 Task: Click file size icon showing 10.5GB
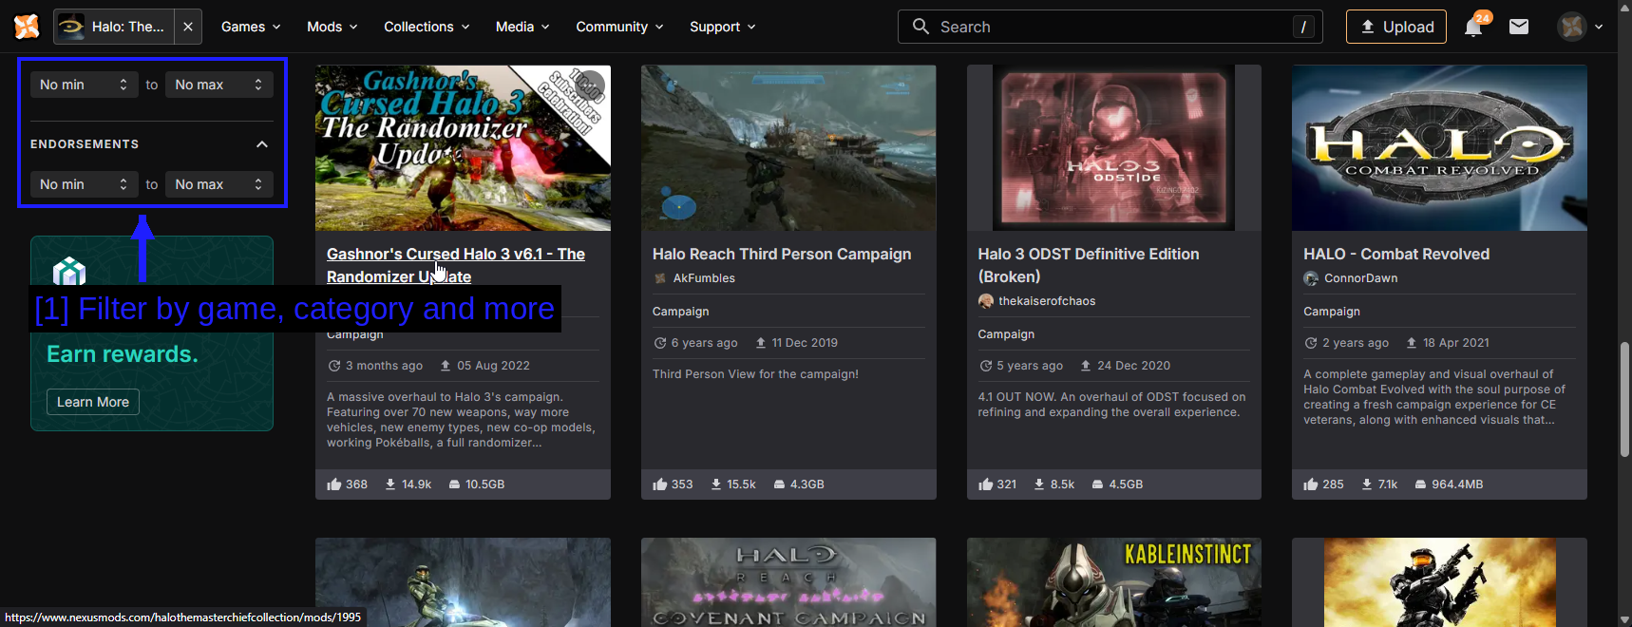(454, 484)
